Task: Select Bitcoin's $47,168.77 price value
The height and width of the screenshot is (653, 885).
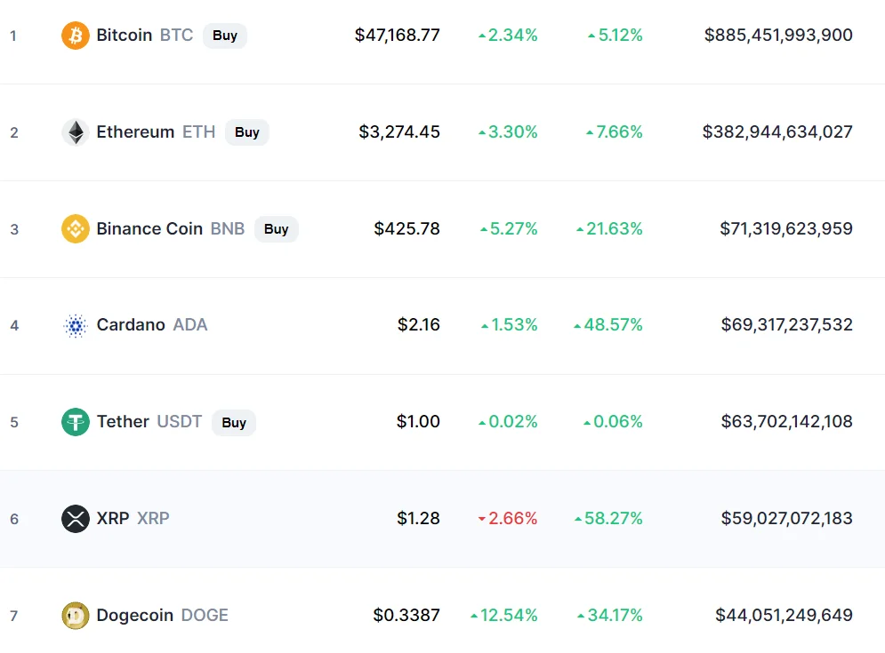Action: [x=397, y=35]
